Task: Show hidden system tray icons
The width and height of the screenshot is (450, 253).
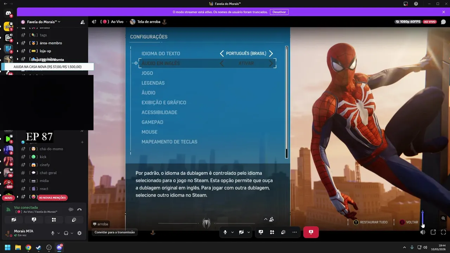Action: pyautogui.click(x=404, y=247)
